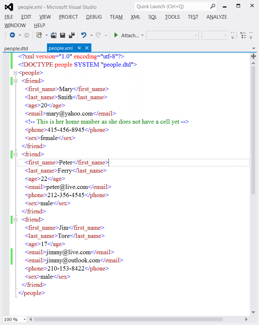Click the scroll left arrow
Viewport: 259px width, 325px height.
(30, 319)
